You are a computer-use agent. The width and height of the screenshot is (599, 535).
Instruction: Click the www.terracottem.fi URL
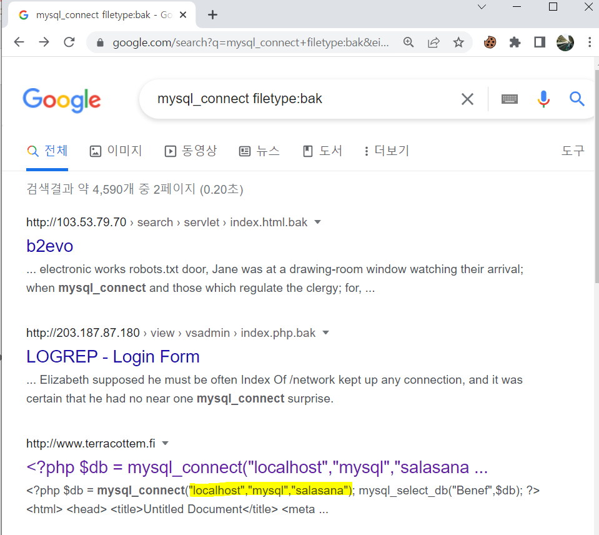coord(91,444)
